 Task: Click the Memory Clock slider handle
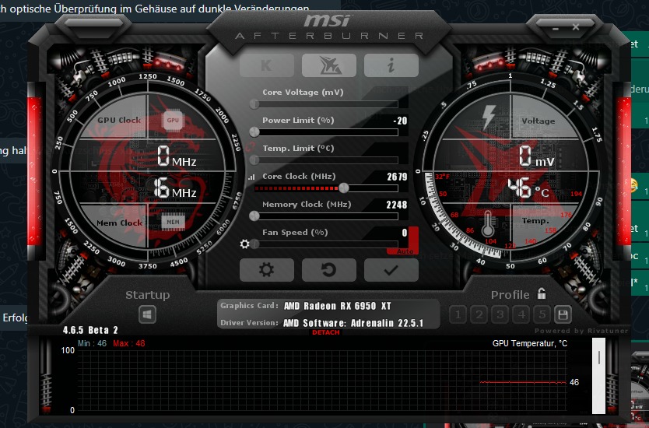tap(254, 216)
